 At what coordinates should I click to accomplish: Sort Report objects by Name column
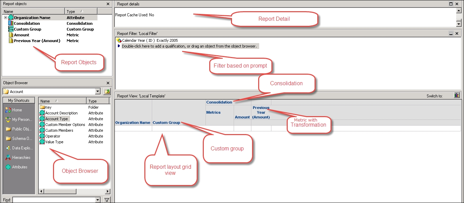(33, 12)
